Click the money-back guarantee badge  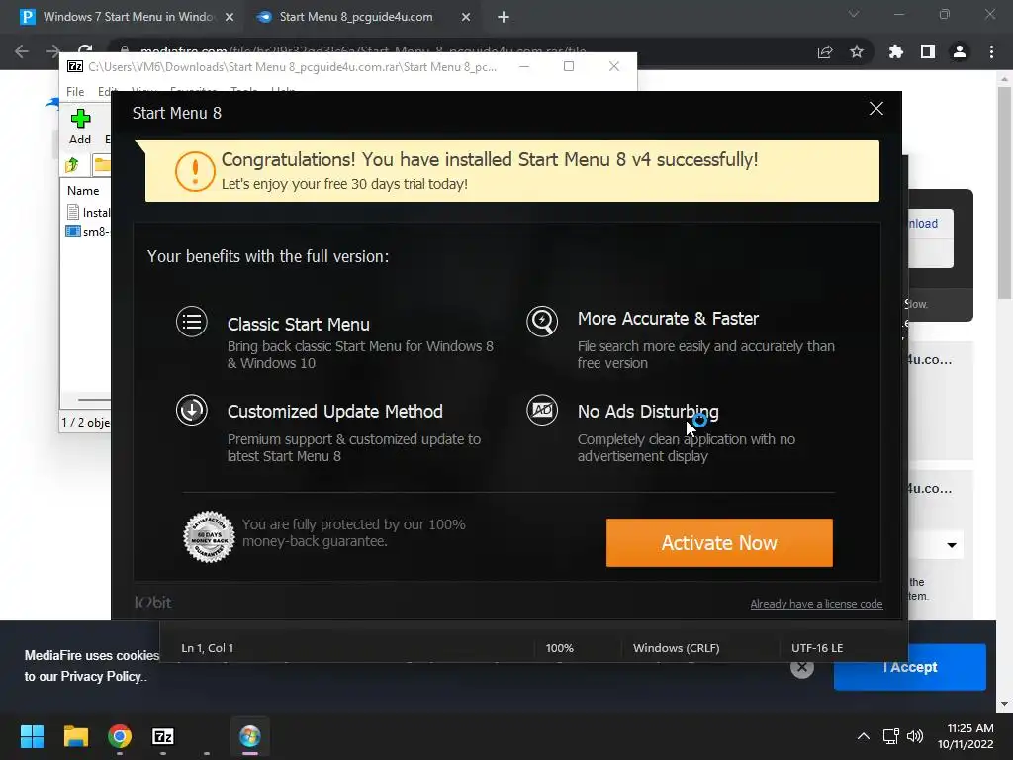coord(210,537)
